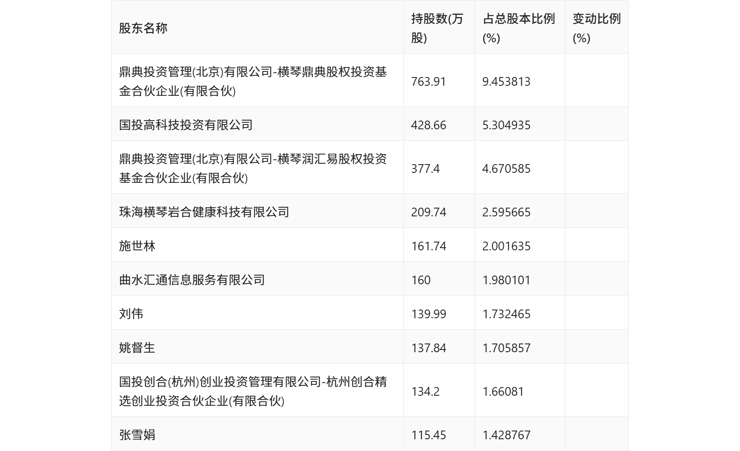Click the 持股数(万股) column header
Screen dimensions: 740x451
[439, 28]
